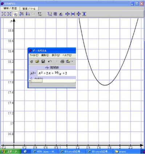Open the 表示 menu in data panel
145x154 pixels.
[x=56, y=55]
